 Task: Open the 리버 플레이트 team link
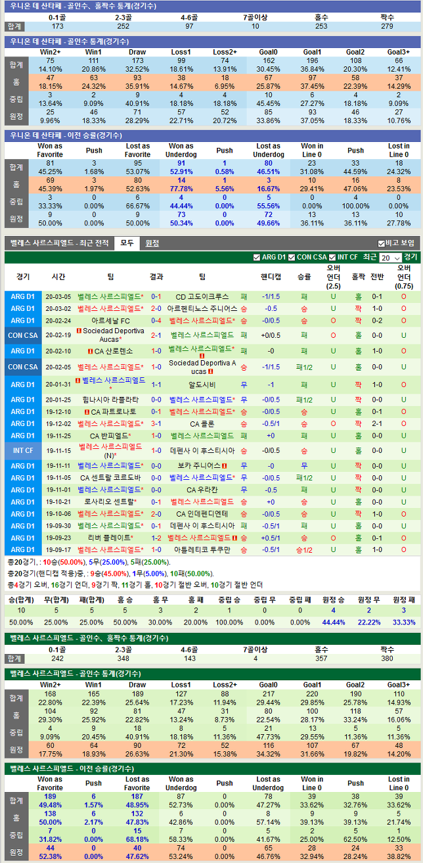pyautogui.click(x=109, y=538)
